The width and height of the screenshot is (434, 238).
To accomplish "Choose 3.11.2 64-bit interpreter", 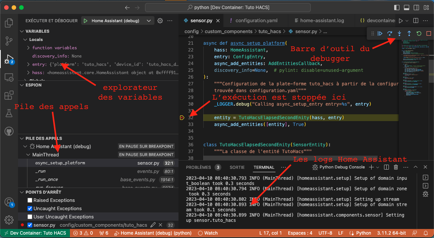I will tap(392, 233).
